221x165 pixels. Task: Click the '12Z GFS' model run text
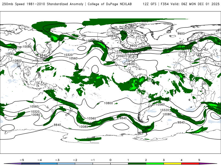coord(149,4)
